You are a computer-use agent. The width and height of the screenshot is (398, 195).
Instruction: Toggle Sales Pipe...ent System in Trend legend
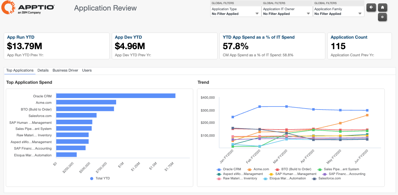[x=338, y=169]
